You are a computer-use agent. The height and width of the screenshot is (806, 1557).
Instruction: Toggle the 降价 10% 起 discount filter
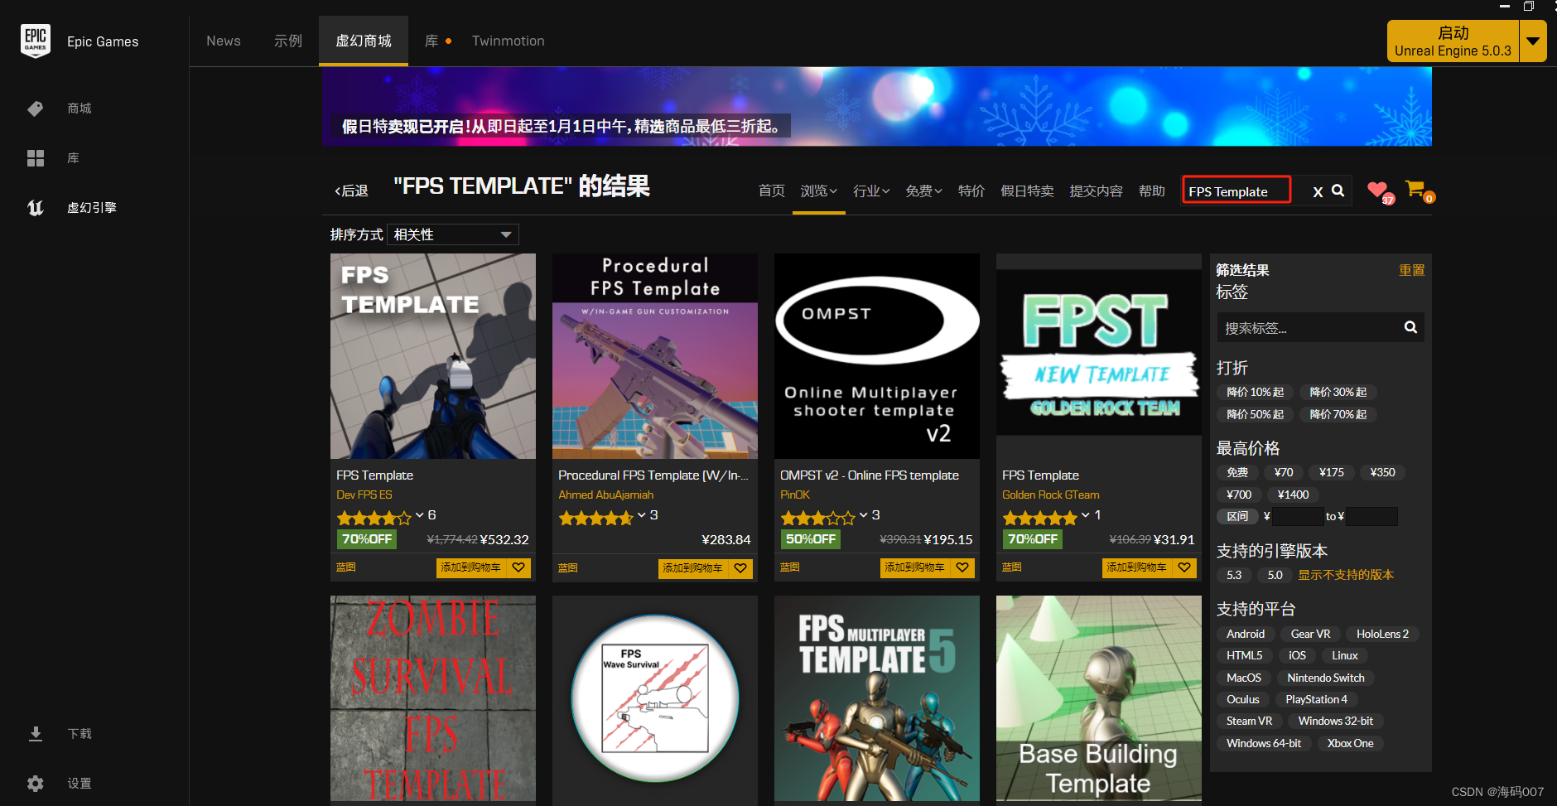(x=1255, y=392)
